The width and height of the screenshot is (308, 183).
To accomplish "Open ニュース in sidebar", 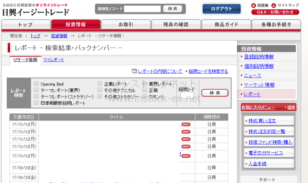I will pyautogui.click(x=253, y=75).
